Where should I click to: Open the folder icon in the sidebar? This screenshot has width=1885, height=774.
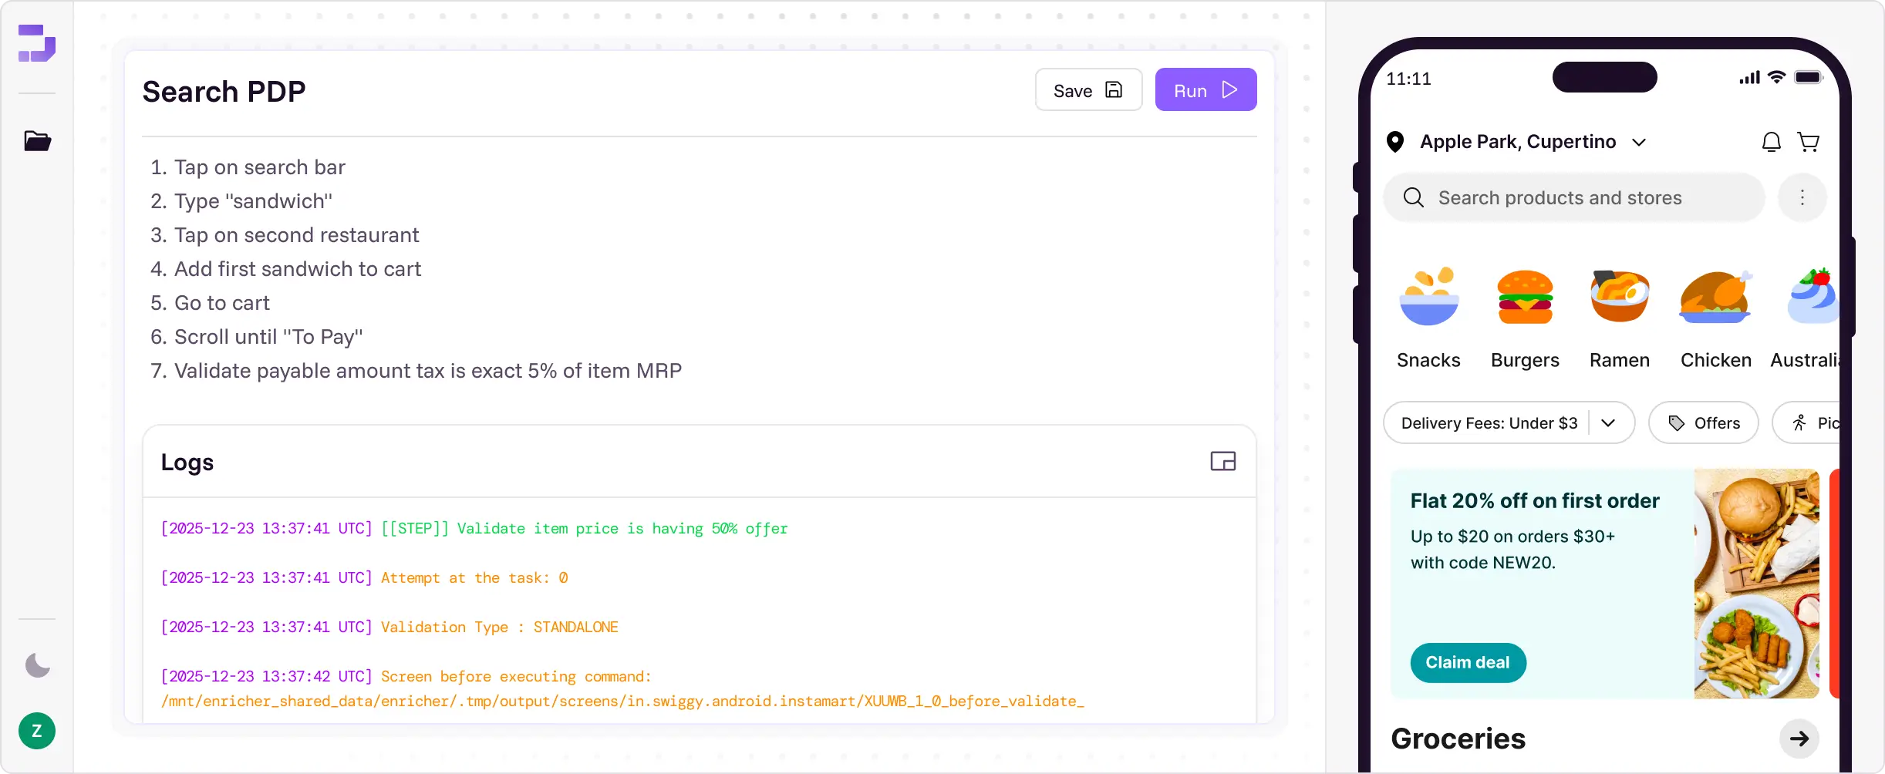pos(37,141)
